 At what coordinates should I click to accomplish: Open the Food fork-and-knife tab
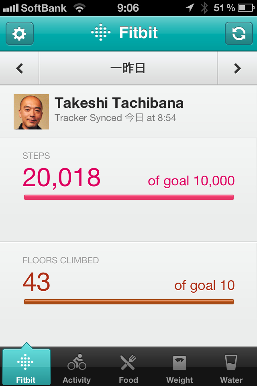(x=128, y=368)
